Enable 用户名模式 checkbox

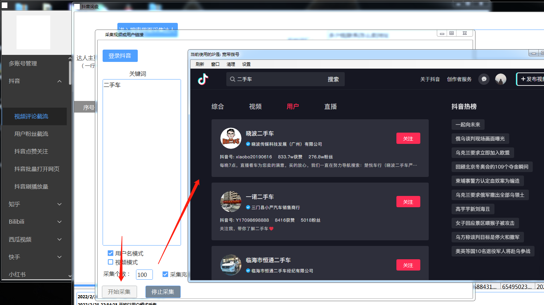[x=110, y=253]
